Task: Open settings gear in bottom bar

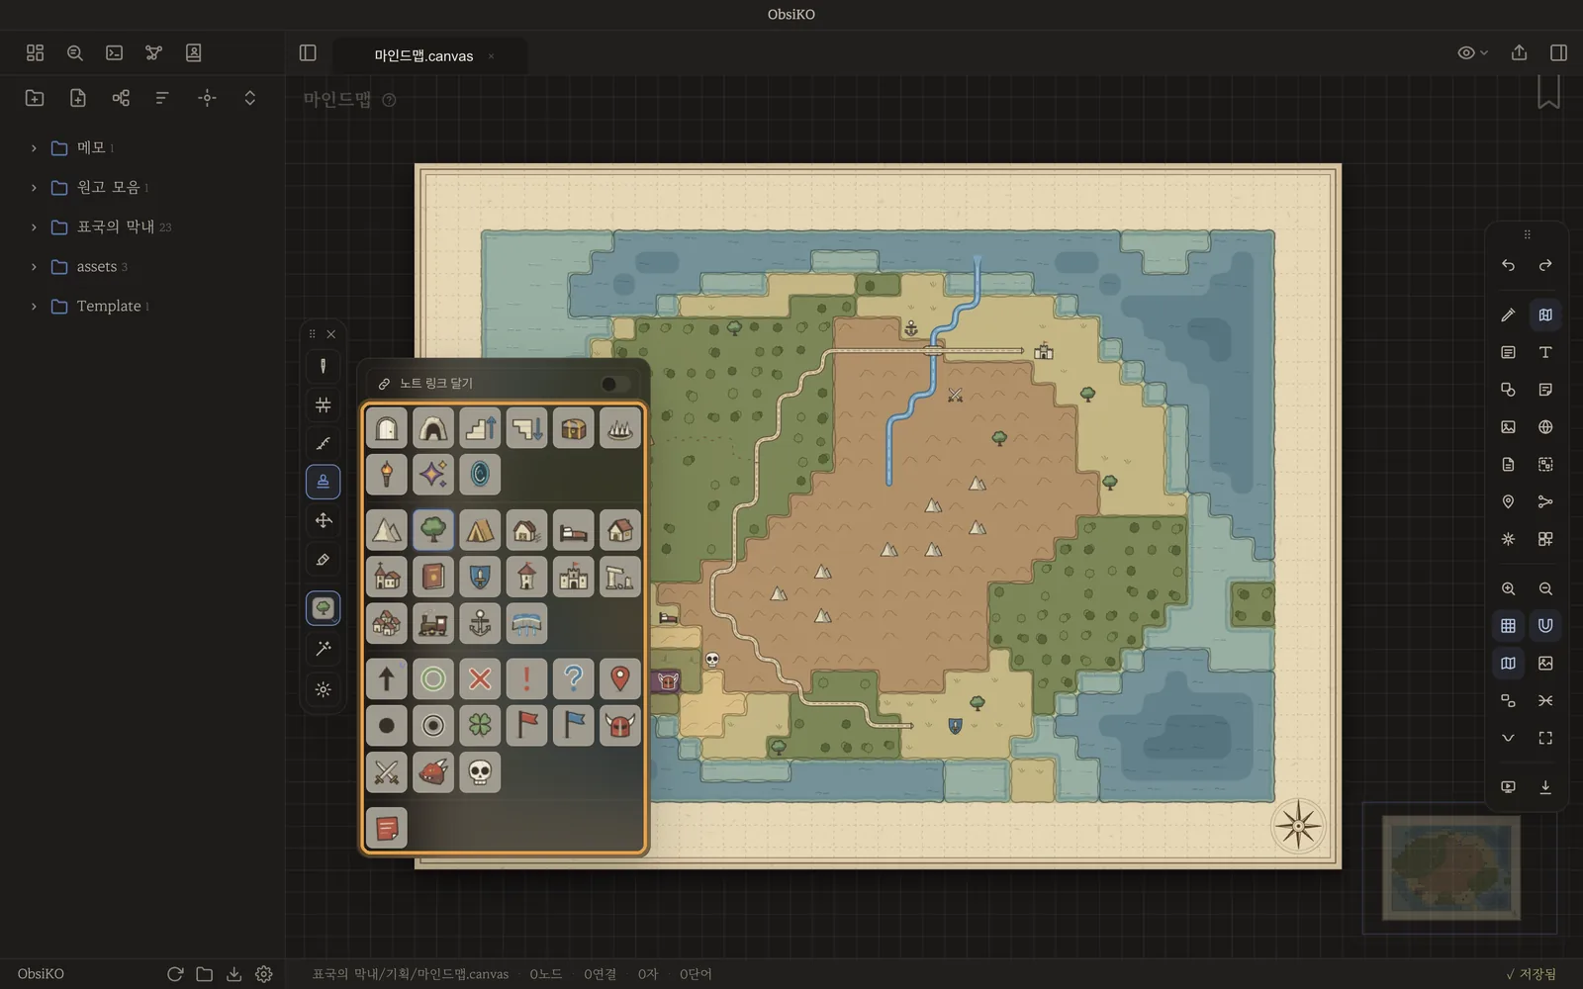Action: tap(264, 974)
